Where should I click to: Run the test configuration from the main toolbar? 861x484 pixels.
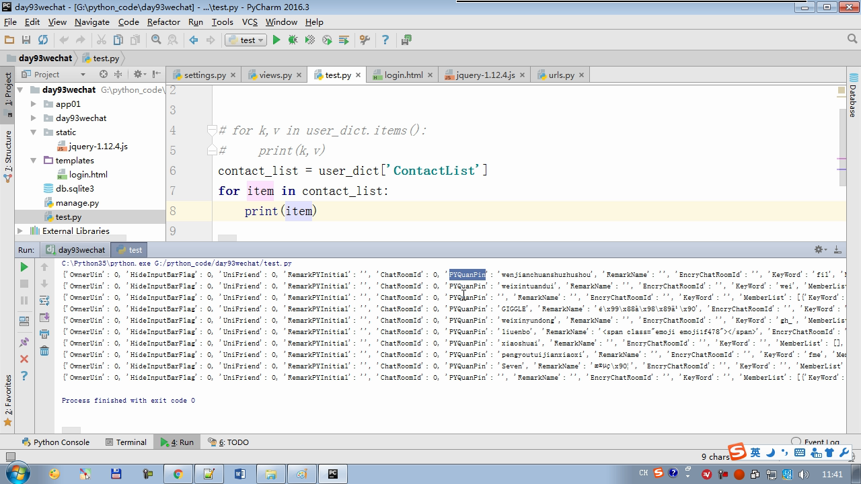276,40
